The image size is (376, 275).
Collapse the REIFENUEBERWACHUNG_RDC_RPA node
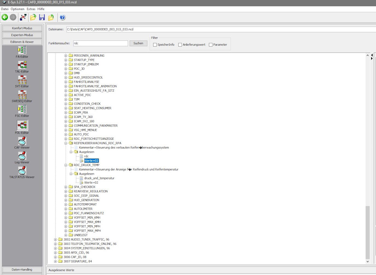click(x=66, y=143)
